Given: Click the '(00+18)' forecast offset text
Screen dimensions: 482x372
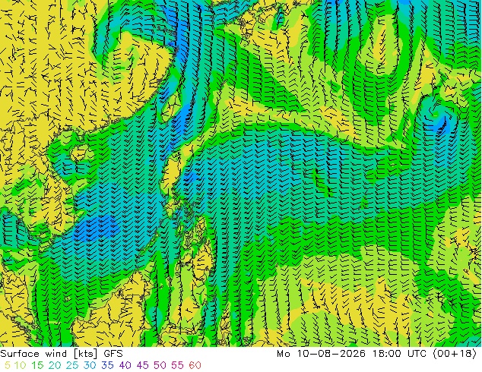Looking at the screenshot, I should (x=455, y=354).
